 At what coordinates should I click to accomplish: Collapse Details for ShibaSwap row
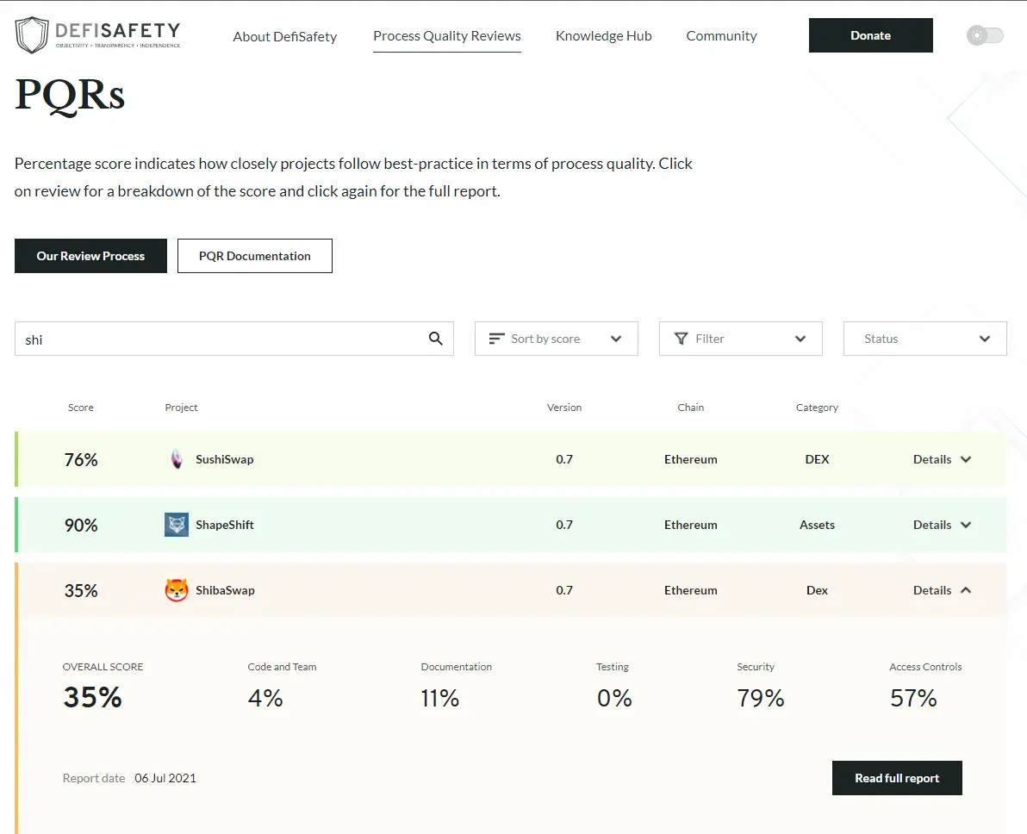(x=942, y=590)
